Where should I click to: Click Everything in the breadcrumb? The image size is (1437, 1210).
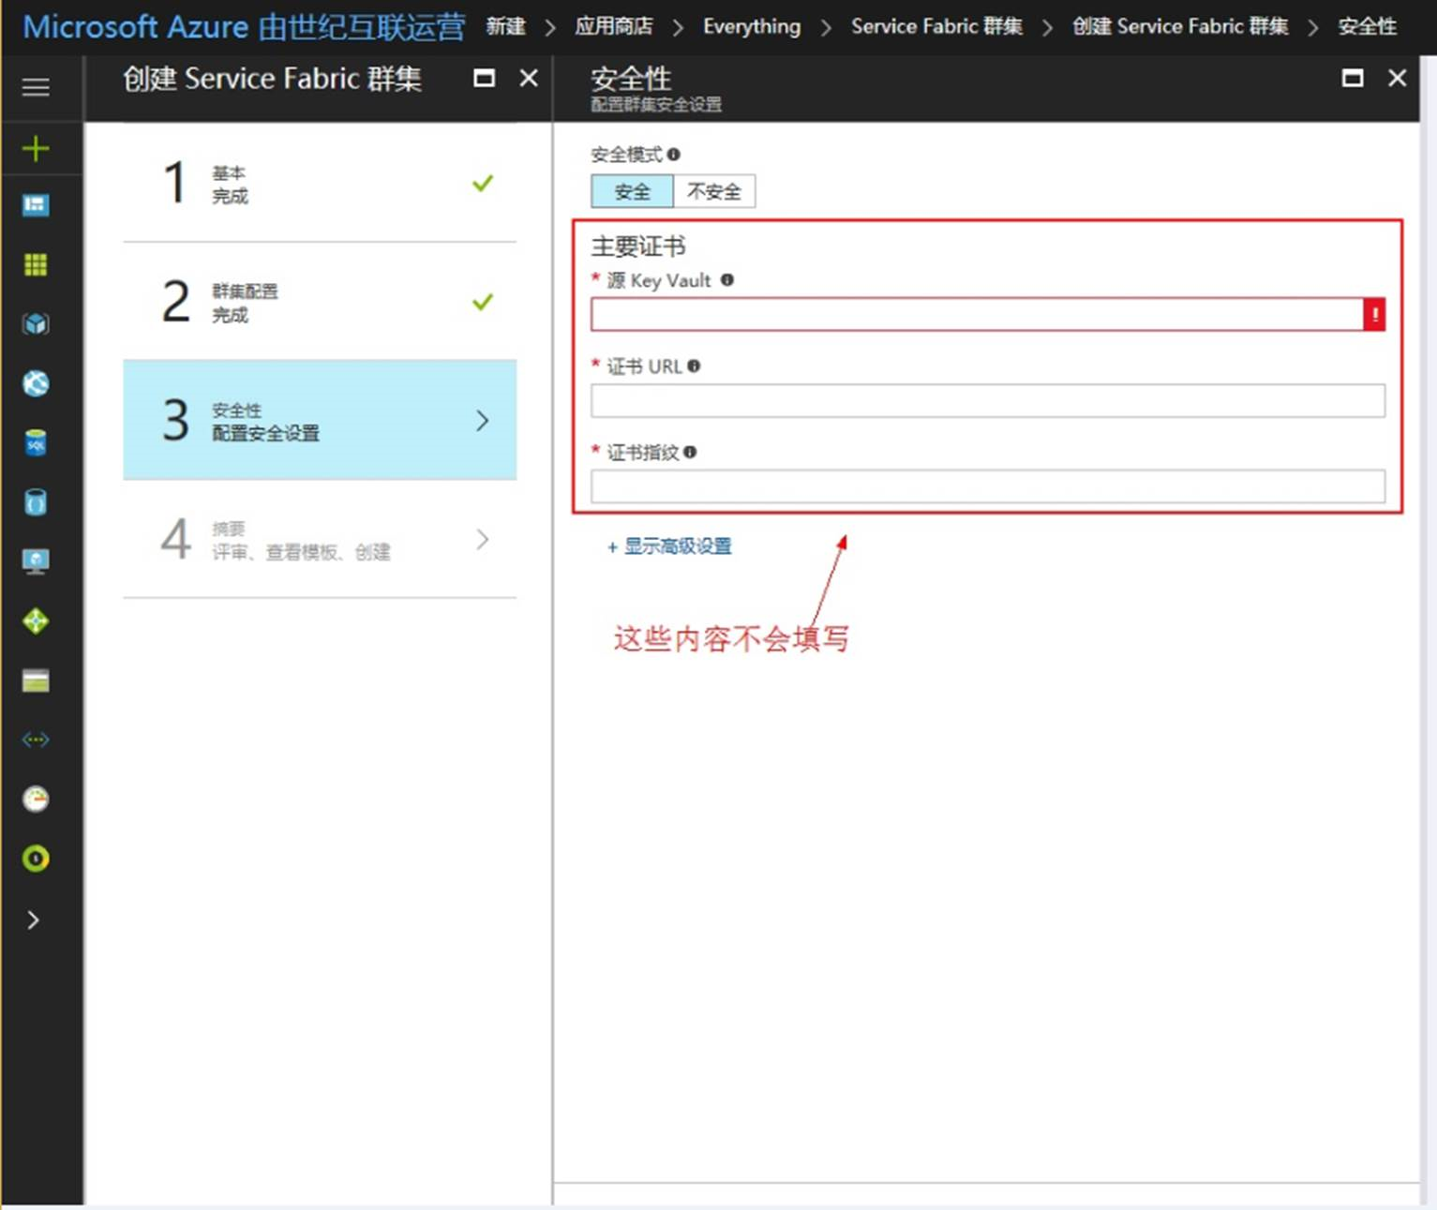[x=752, y=26]
